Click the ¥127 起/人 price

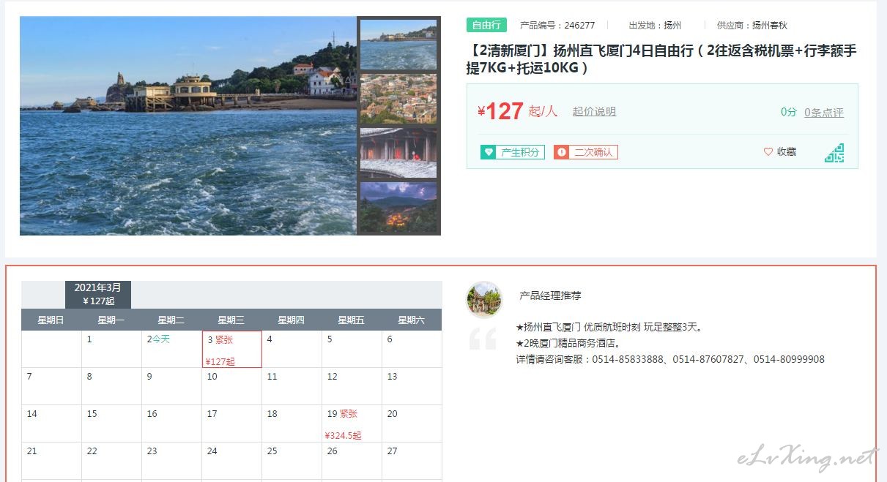pos(517,111)
